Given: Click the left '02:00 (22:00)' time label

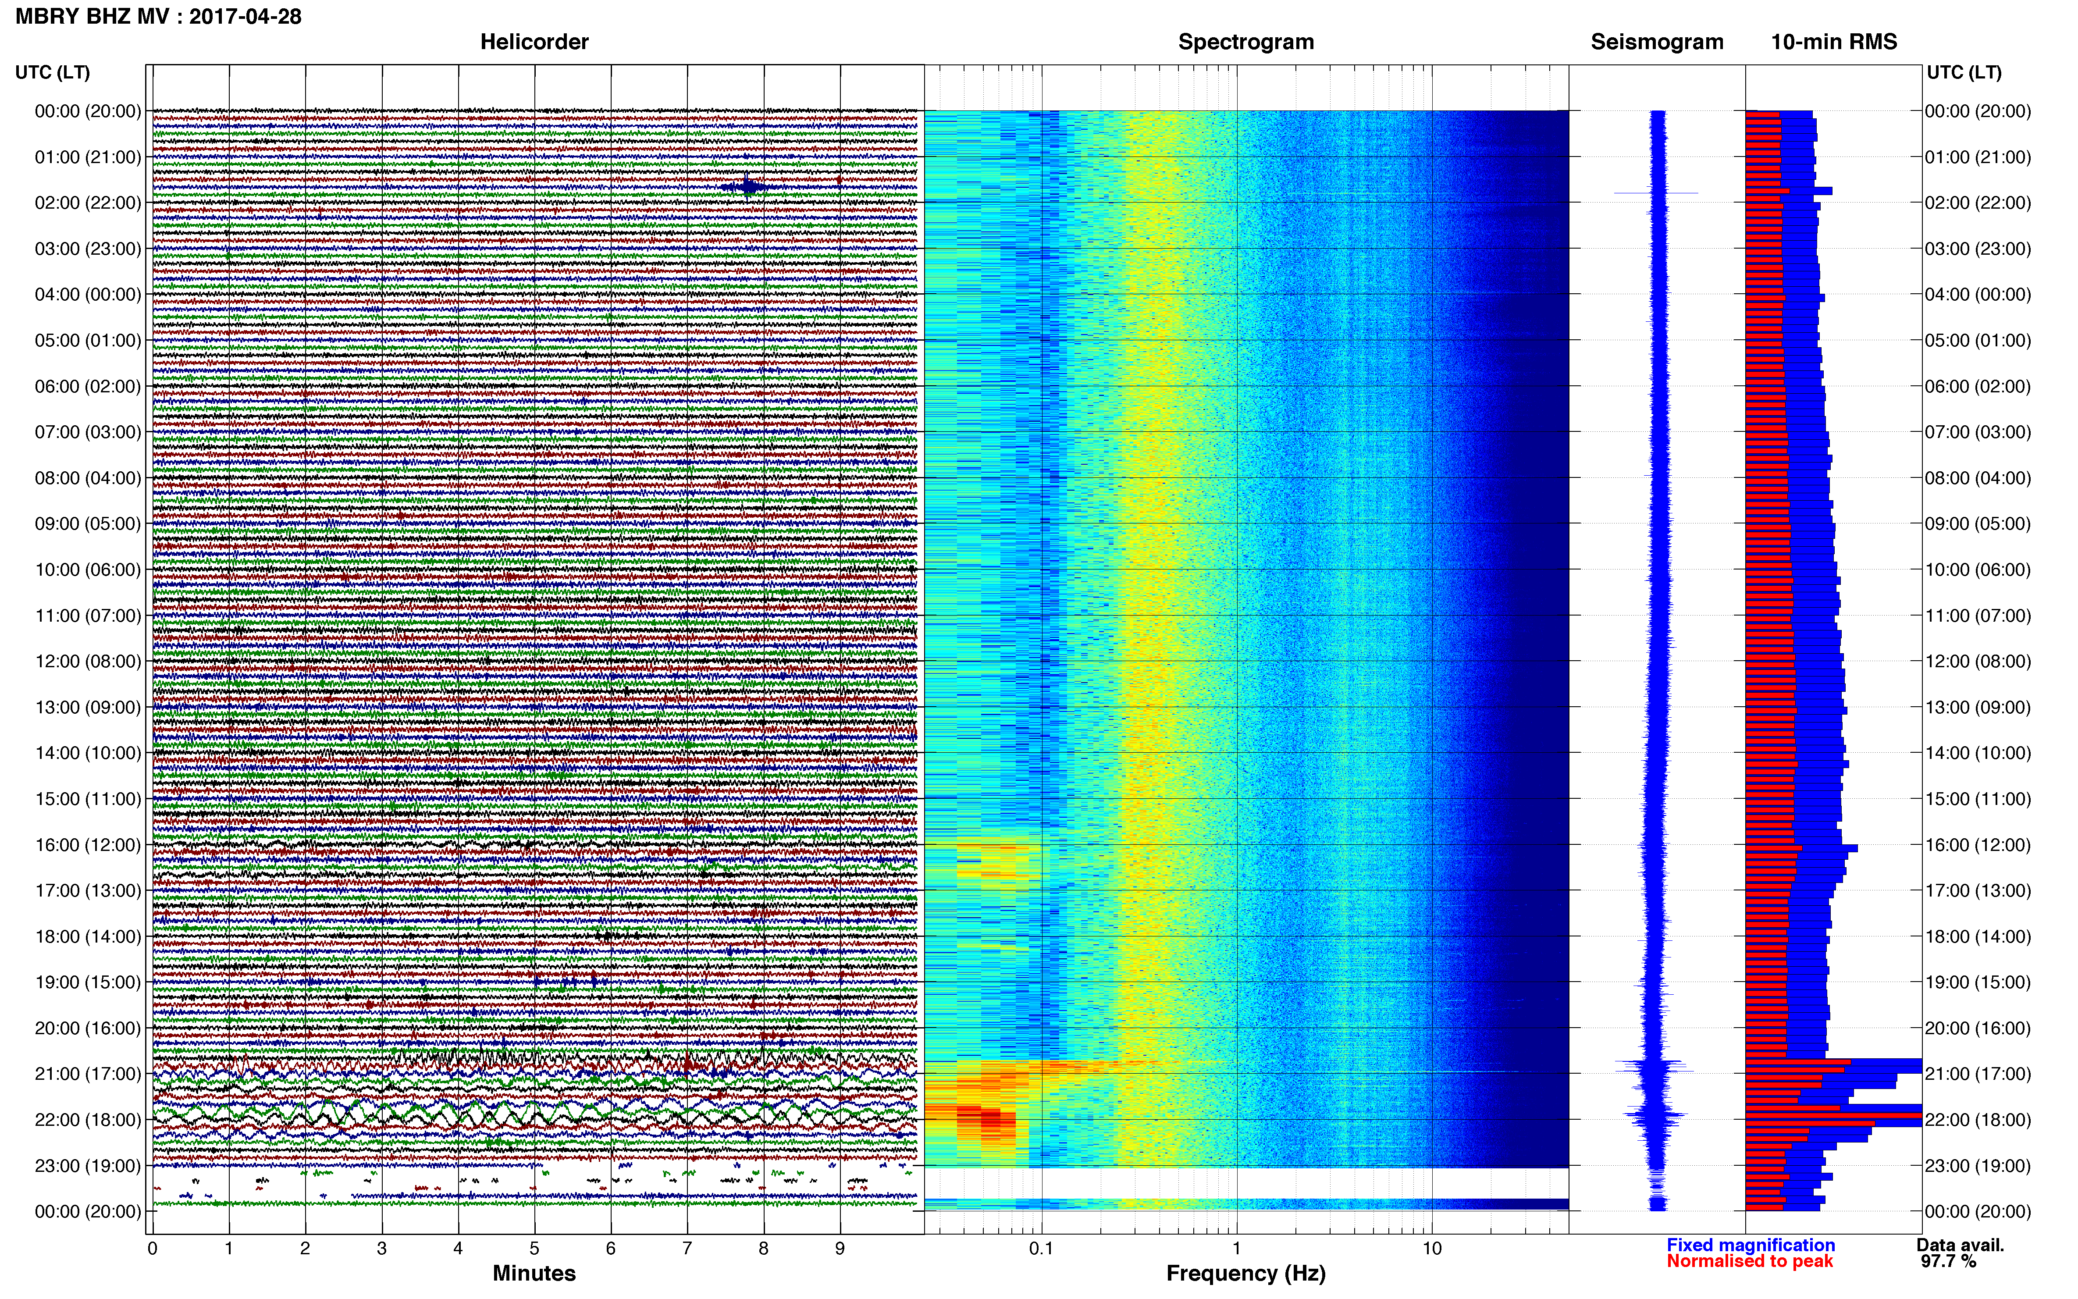Looking at the screenshot, I should (88, 203).
